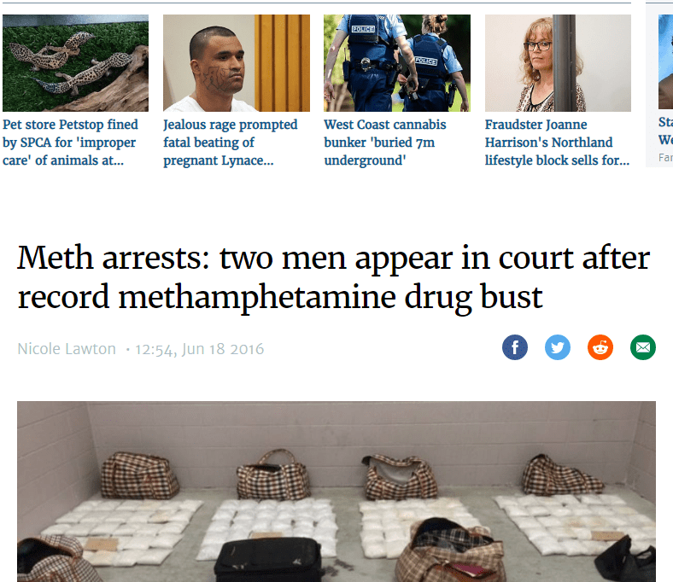
Task: Click author name Nicole Lawton
Action: point(67,349)
